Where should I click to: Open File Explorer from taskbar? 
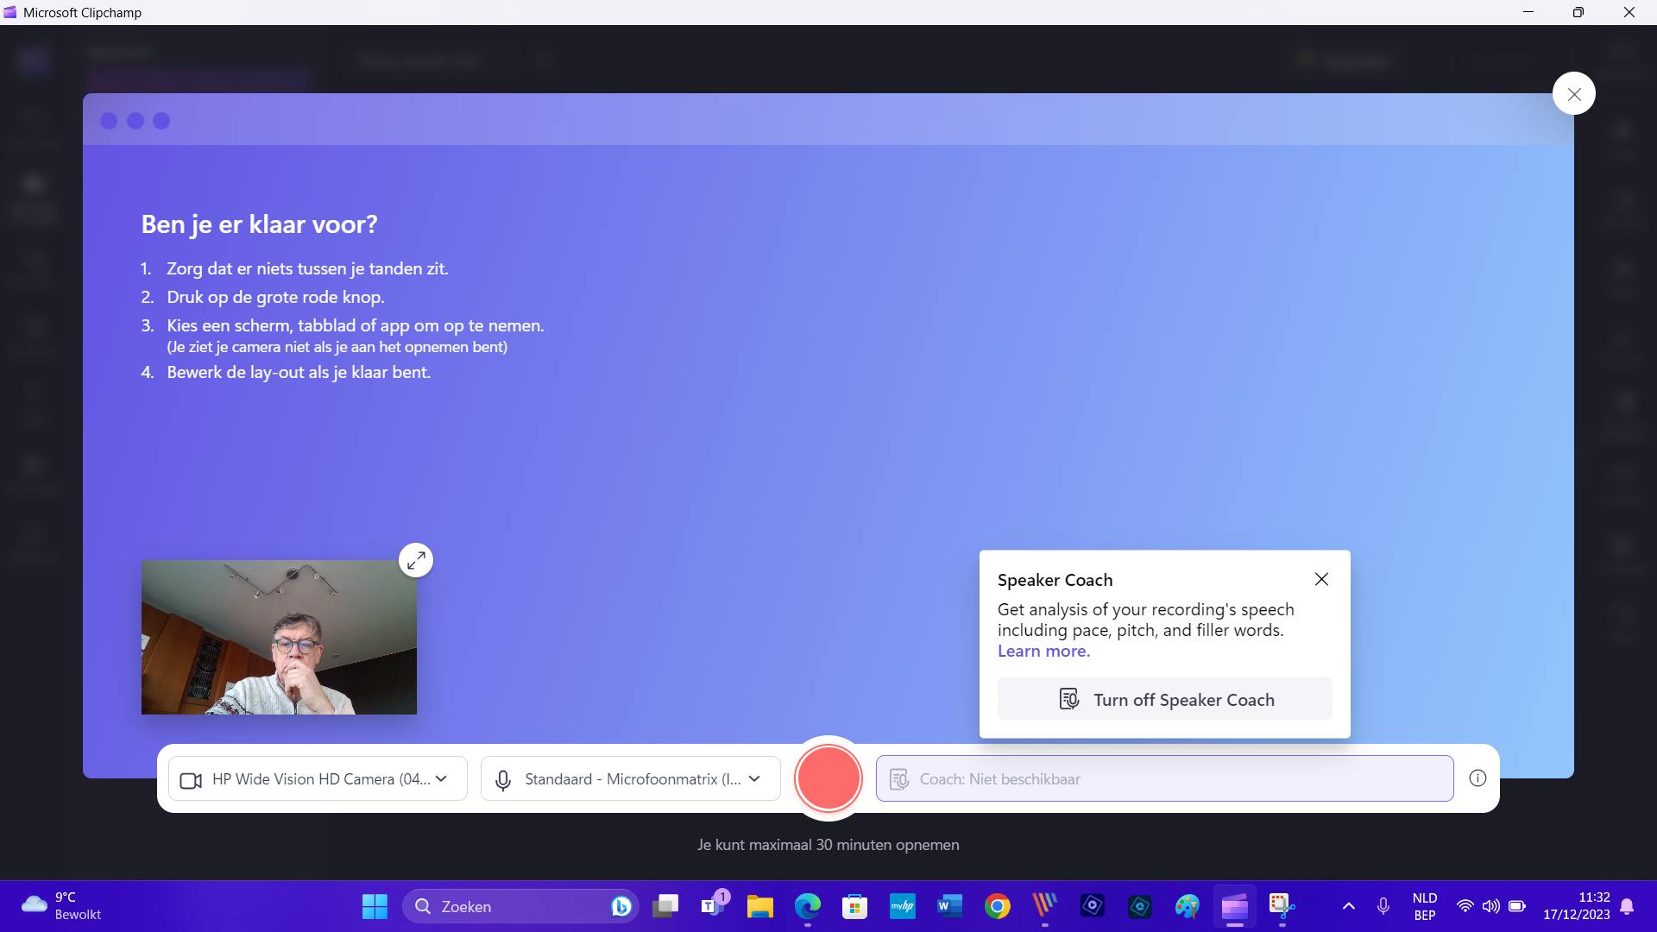(759, 906)
